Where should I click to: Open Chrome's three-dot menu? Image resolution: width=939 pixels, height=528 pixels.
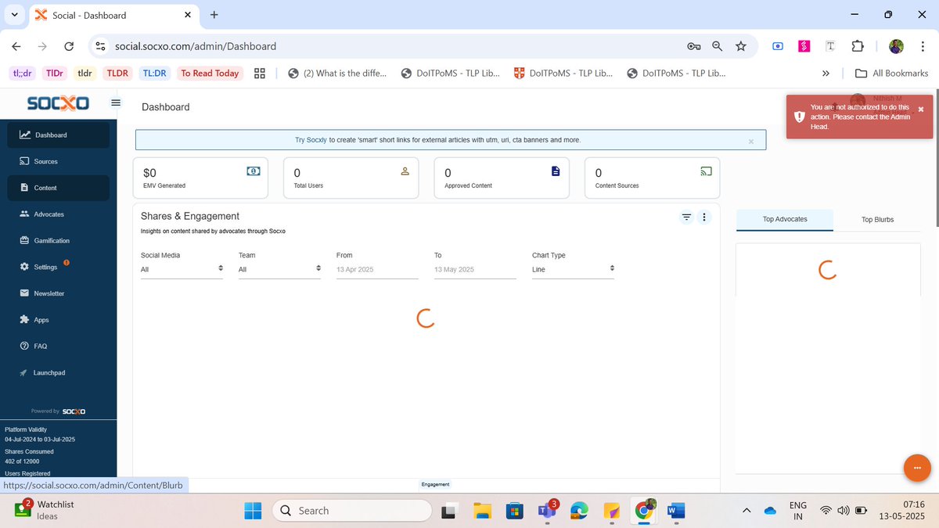(924, 46)
